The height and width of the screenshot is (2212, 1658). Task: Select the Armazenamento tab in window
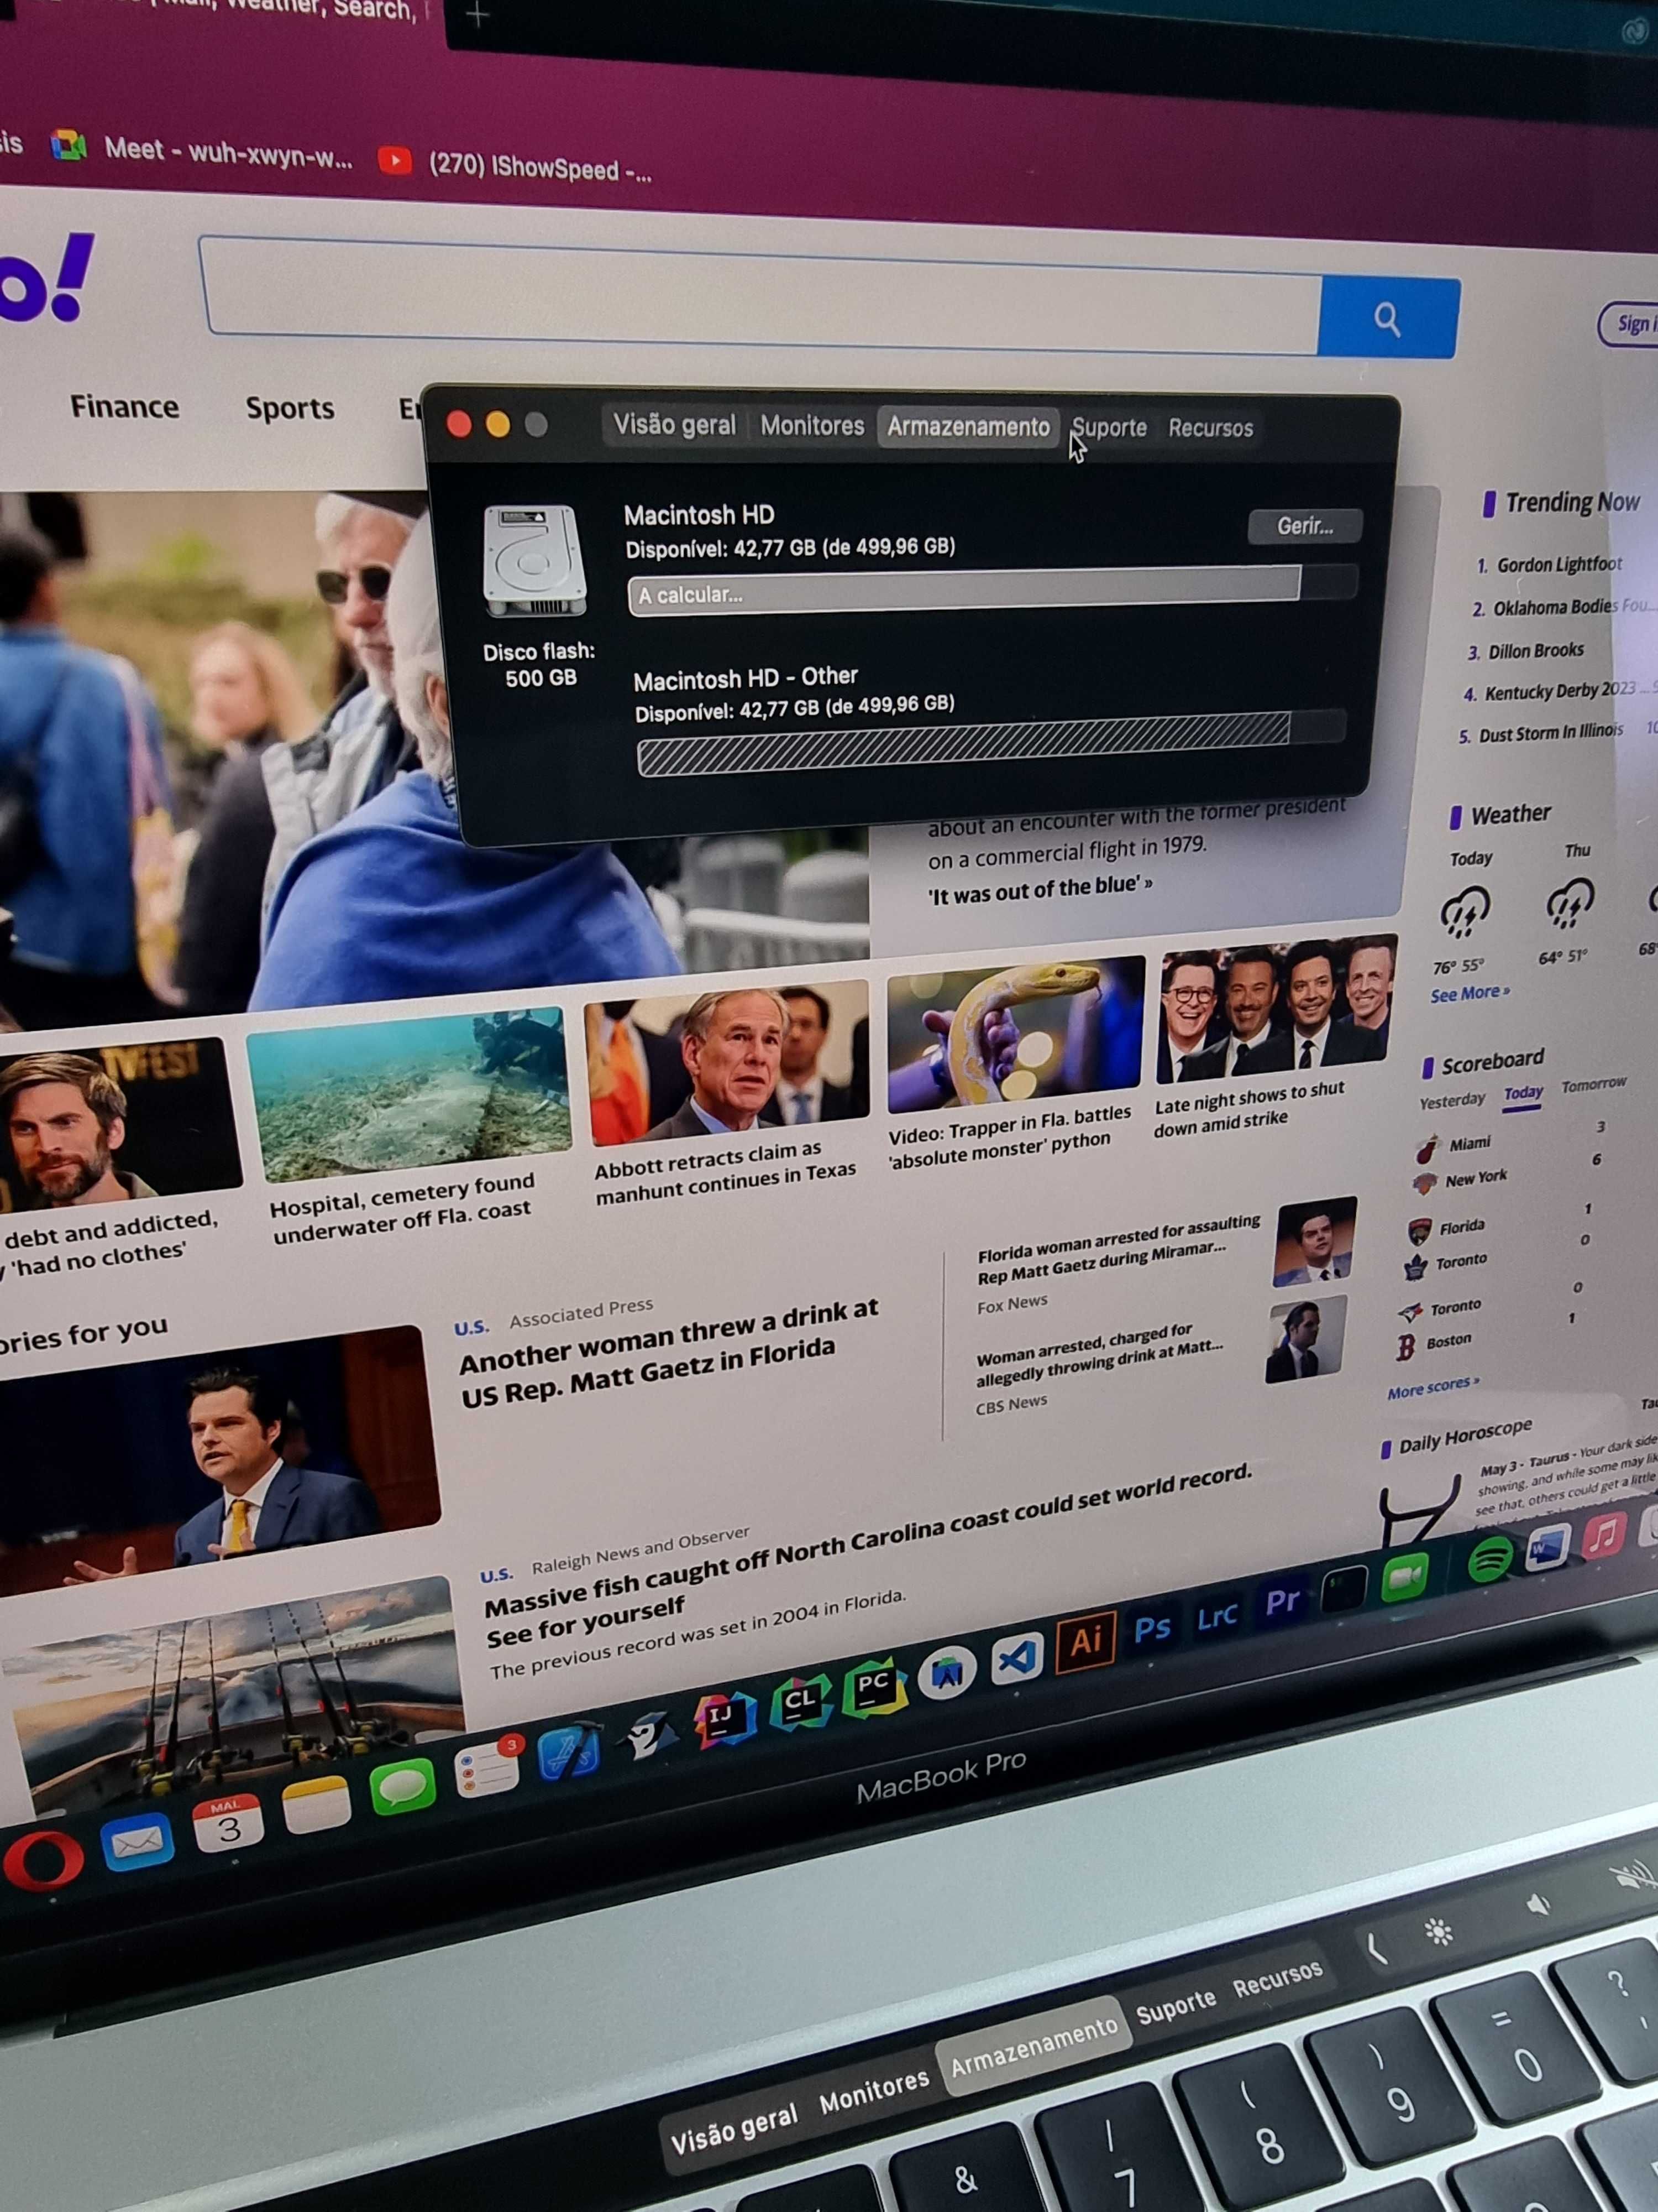(x=968, y=427)
